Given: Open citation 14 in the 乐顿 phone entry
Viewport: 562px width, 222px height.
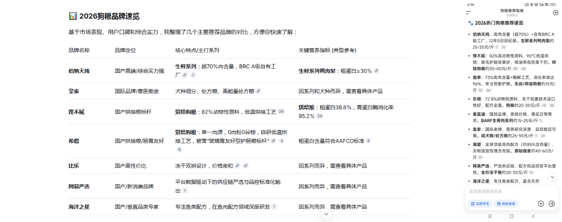Looking at the screenshot, I should (543, 105).
